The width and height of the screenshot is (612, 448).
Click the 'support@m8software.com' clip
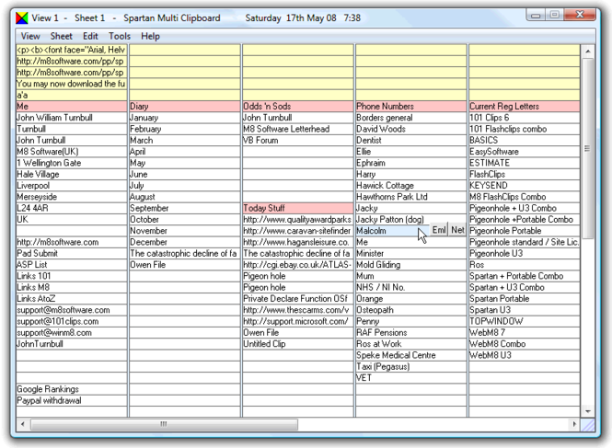(72, 310)
